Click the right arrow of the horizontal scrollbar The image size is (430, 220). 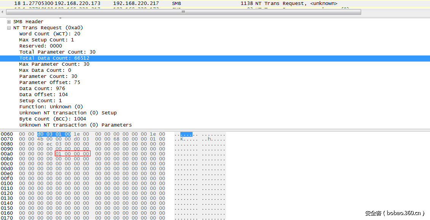click(427, 12)
